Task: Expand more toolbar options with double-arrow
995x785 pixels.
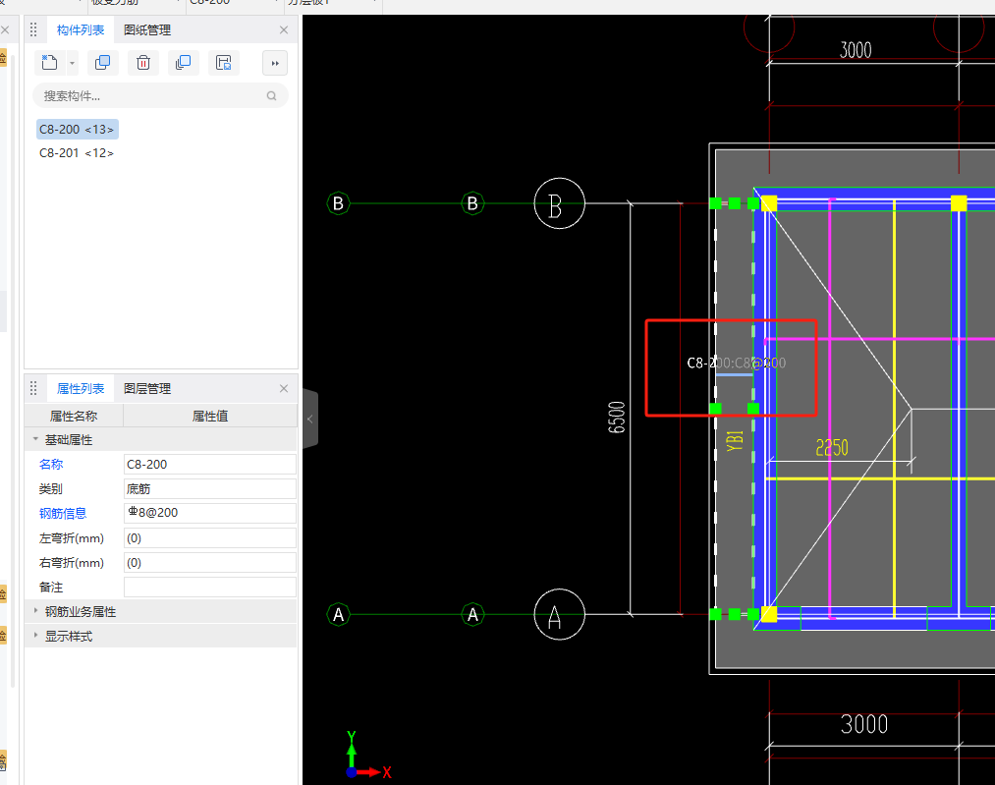Action: (x=275, y=63)
